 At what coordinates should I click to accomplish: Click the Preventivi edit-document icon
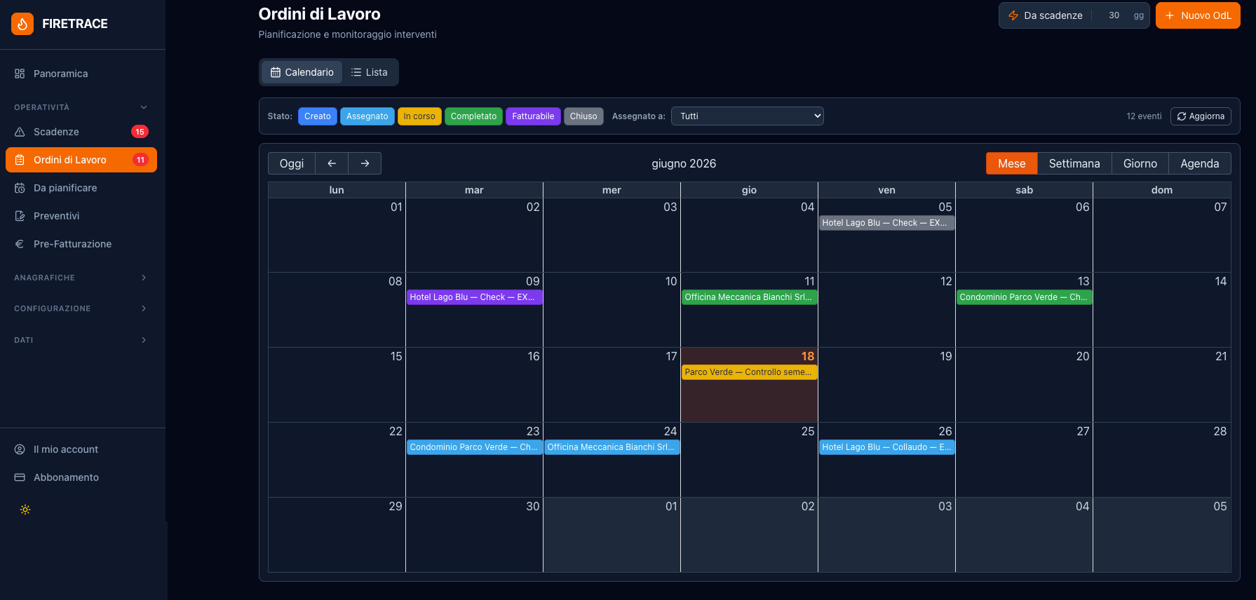tap(20, 216)
